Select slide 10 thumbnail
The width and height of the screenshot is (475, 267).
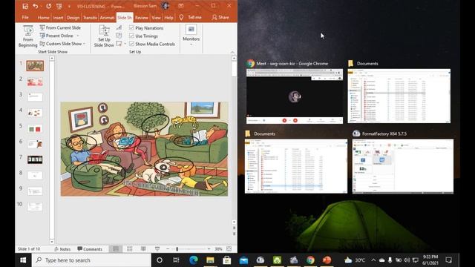pos(35,206)
